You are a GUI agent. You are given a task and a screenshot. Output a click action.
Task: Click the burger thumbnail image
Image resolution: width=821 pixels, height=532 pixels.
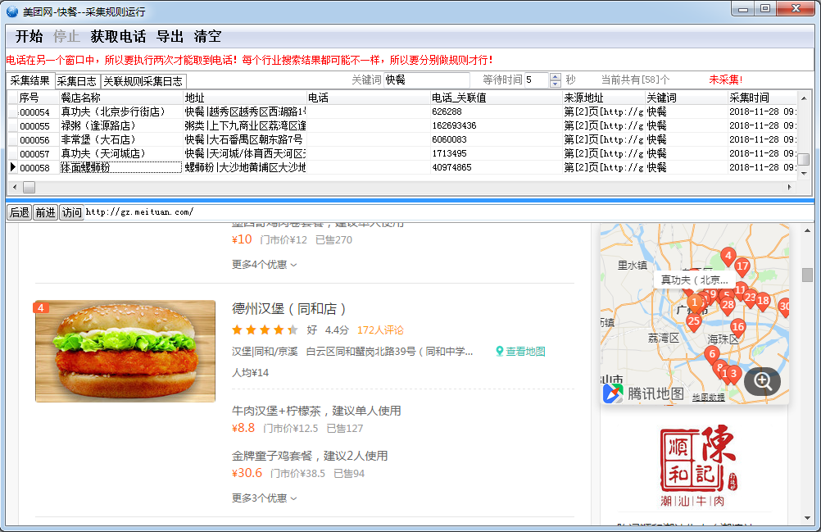coord(125,352)
